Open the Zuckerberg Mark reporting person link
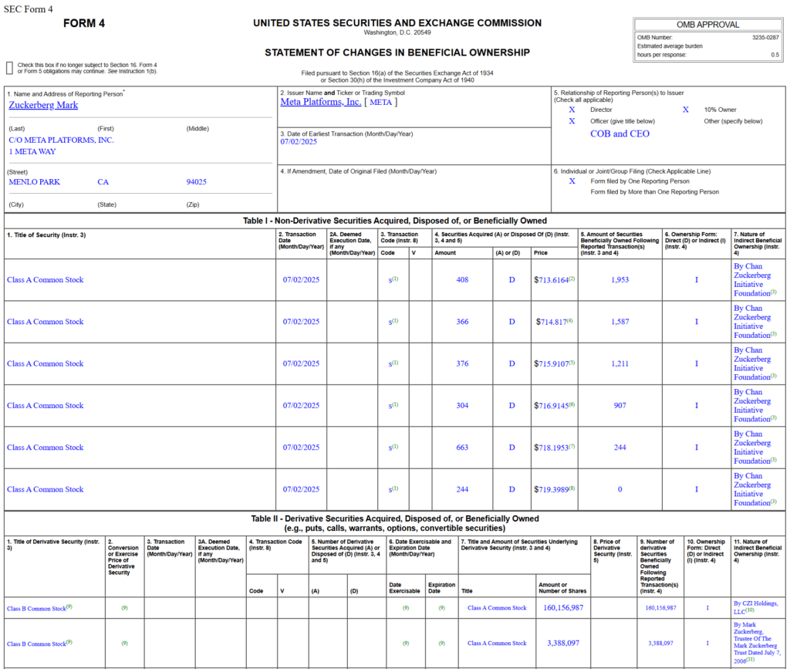Image resolution: width=790 pixels, height=669 pixels. click(x=43, y=105)
